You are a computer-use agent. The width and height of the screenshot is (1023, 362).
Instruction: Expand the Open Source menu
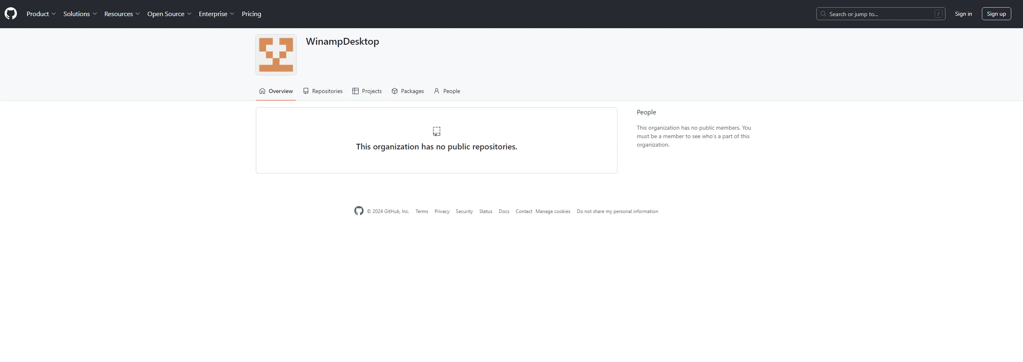(169, 14)
